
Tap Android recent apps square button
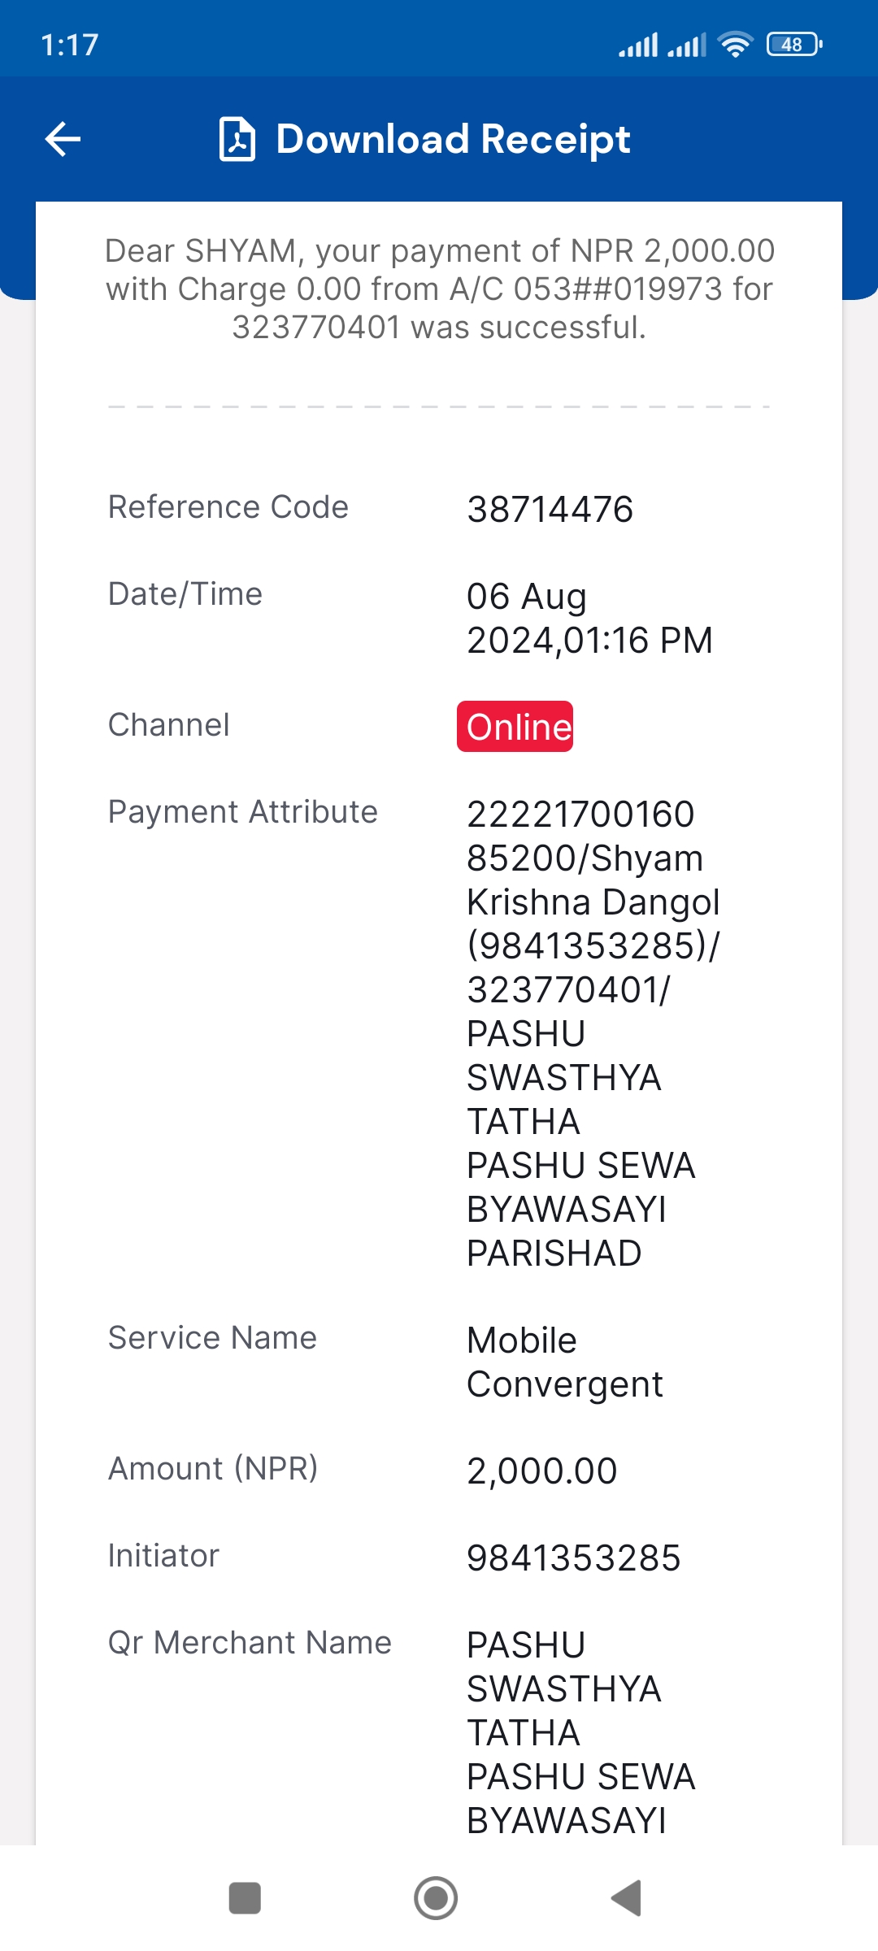pyautogui.click(x=245, y=1898)
